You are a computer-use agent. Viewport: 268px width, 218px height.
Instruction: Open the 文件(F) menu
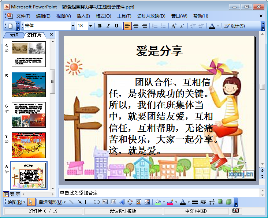click(x=23, y=16)
